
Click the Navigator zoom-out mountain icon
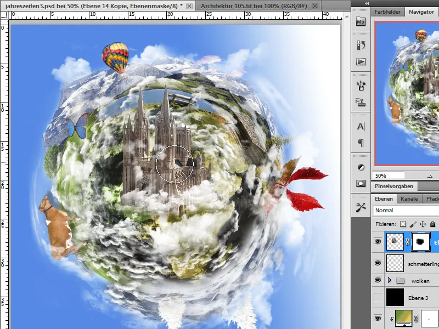tap(430, 176)
